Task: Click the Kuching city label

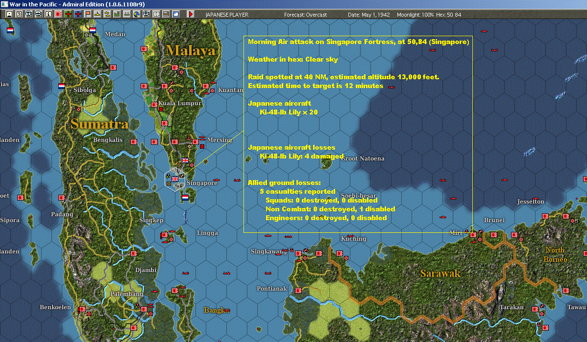Action: point(353,238)
